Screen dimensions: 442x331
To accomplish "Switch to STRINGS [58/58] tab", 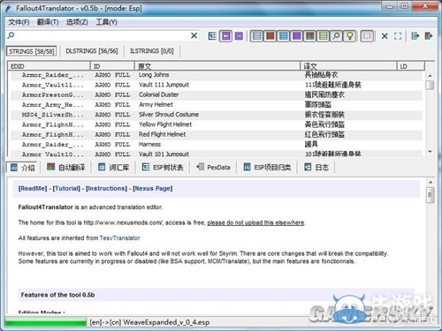I will coord(31,51).
